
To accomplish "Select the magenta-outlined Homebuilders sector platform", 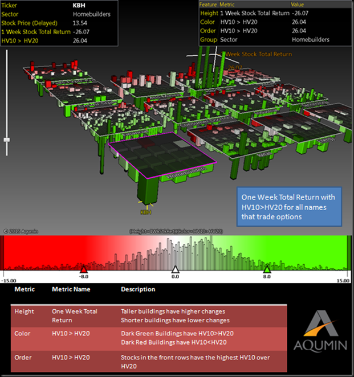I will 162,154.
